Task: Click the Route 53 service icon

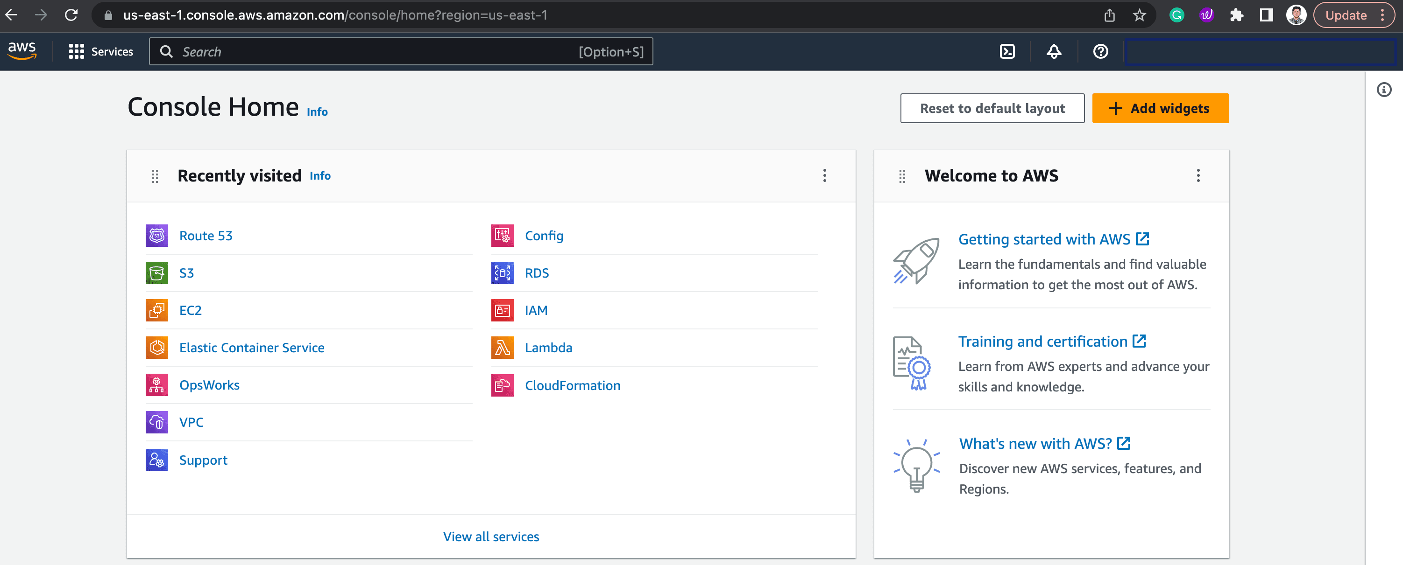Action: click(x=157, y=236)
